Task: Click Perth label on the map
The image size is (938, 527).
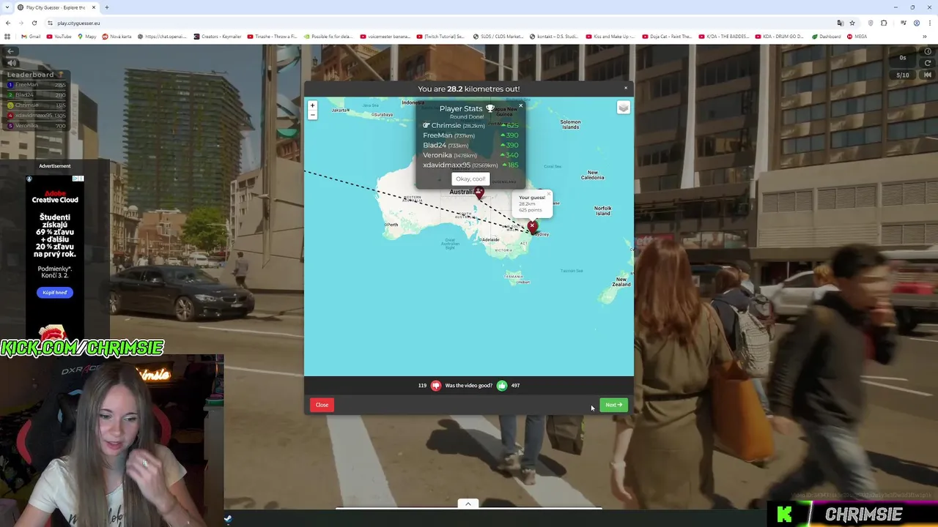Action: 393,225
